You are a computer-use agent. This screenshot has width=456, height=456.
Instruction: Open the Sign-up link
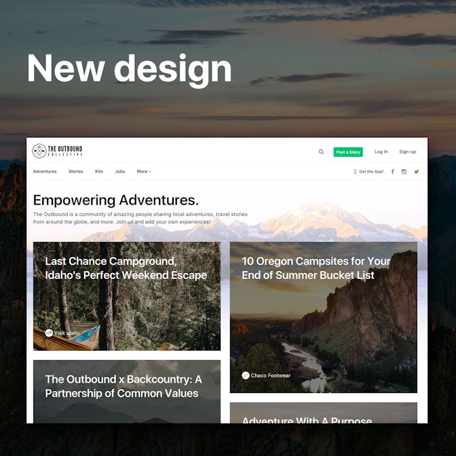click(x=408, y=152)
